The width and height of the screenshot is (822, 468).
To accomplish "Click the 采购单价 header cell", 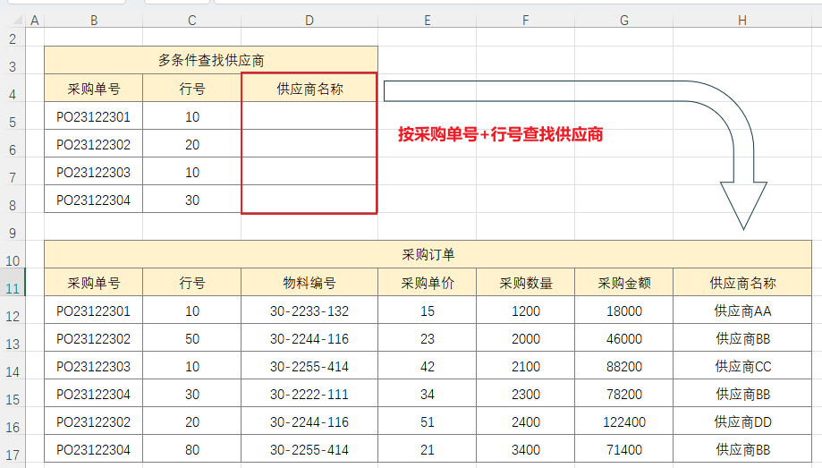I will pyautogui.click(x=428, y=282).
